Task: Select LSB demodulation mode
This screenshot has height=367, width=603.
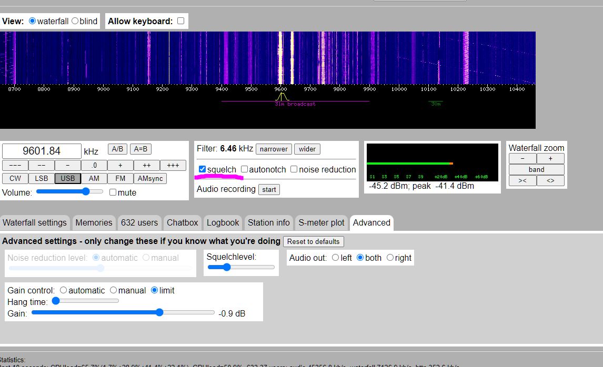Action: [x=42, y=178]
